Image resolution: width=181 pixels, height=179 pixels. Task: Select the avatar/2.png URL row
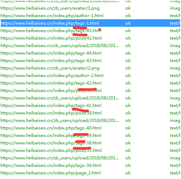click(90, 68)
